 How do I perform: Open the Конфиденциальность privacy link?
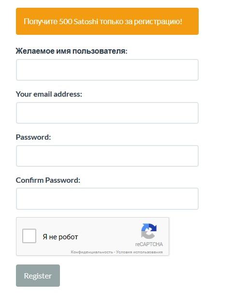click(x=92, y=252)
